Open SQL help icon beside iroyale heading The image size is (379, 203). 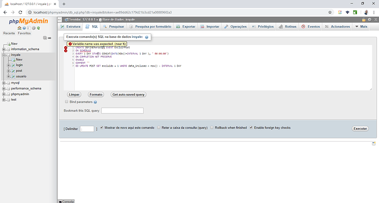[147, 37]
